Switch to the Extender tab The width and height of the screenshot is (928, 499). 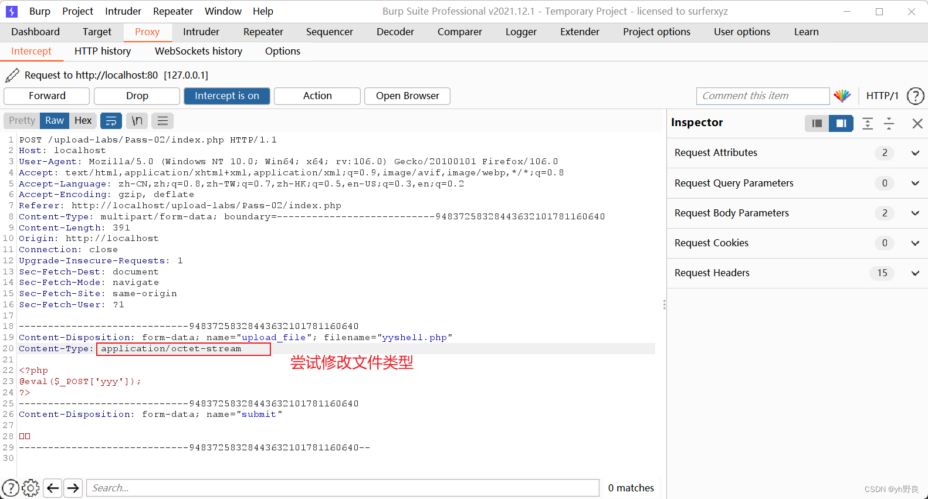580,32
